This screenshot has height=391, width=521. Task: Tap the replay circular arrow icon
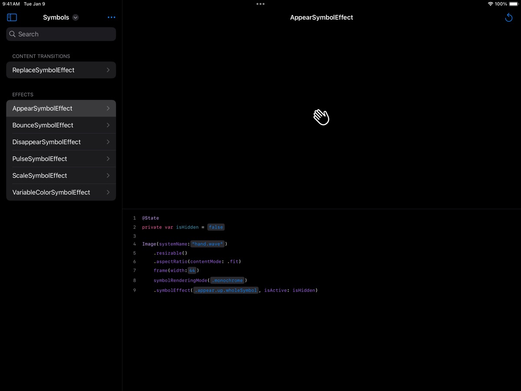coord(509,17)
